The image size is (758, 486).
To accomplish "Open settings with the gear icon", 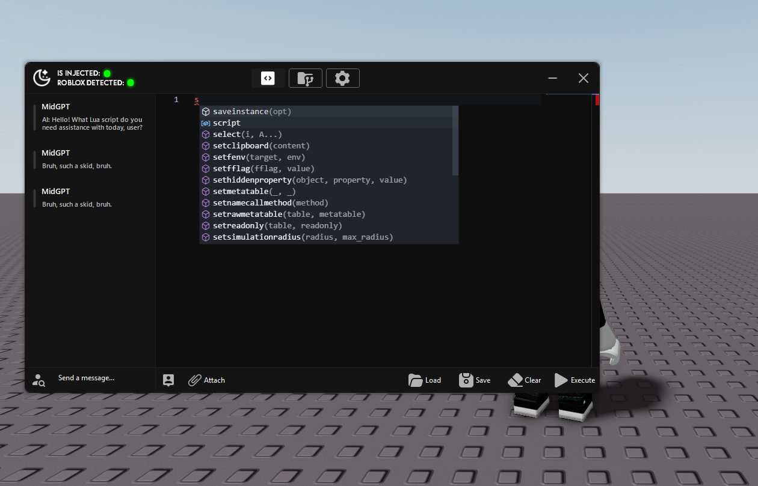I will click(342, 78).
